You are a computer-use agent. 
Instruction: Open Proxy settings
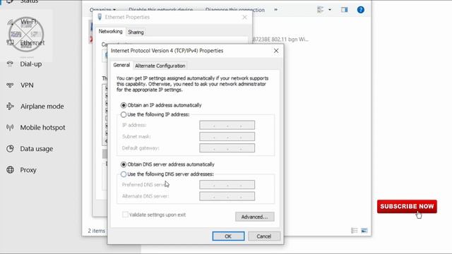click(x=28, y=170)
